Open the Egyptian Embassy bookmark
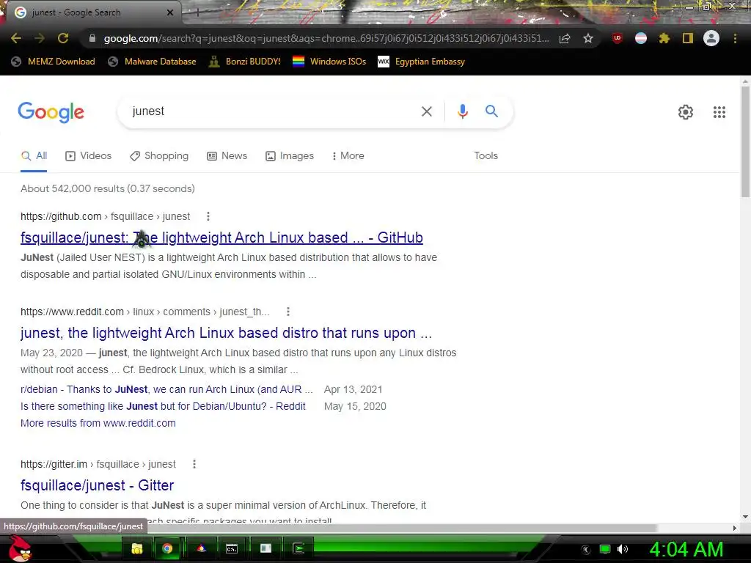 (x=422, y=62)
